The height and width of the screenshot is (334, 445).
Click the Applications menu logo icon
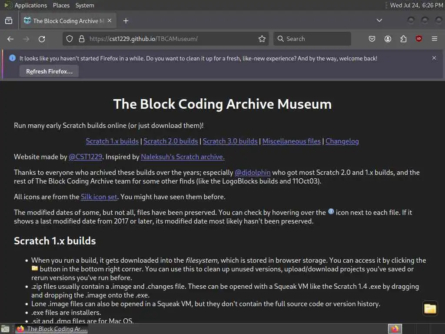click(x=8, y=5)
